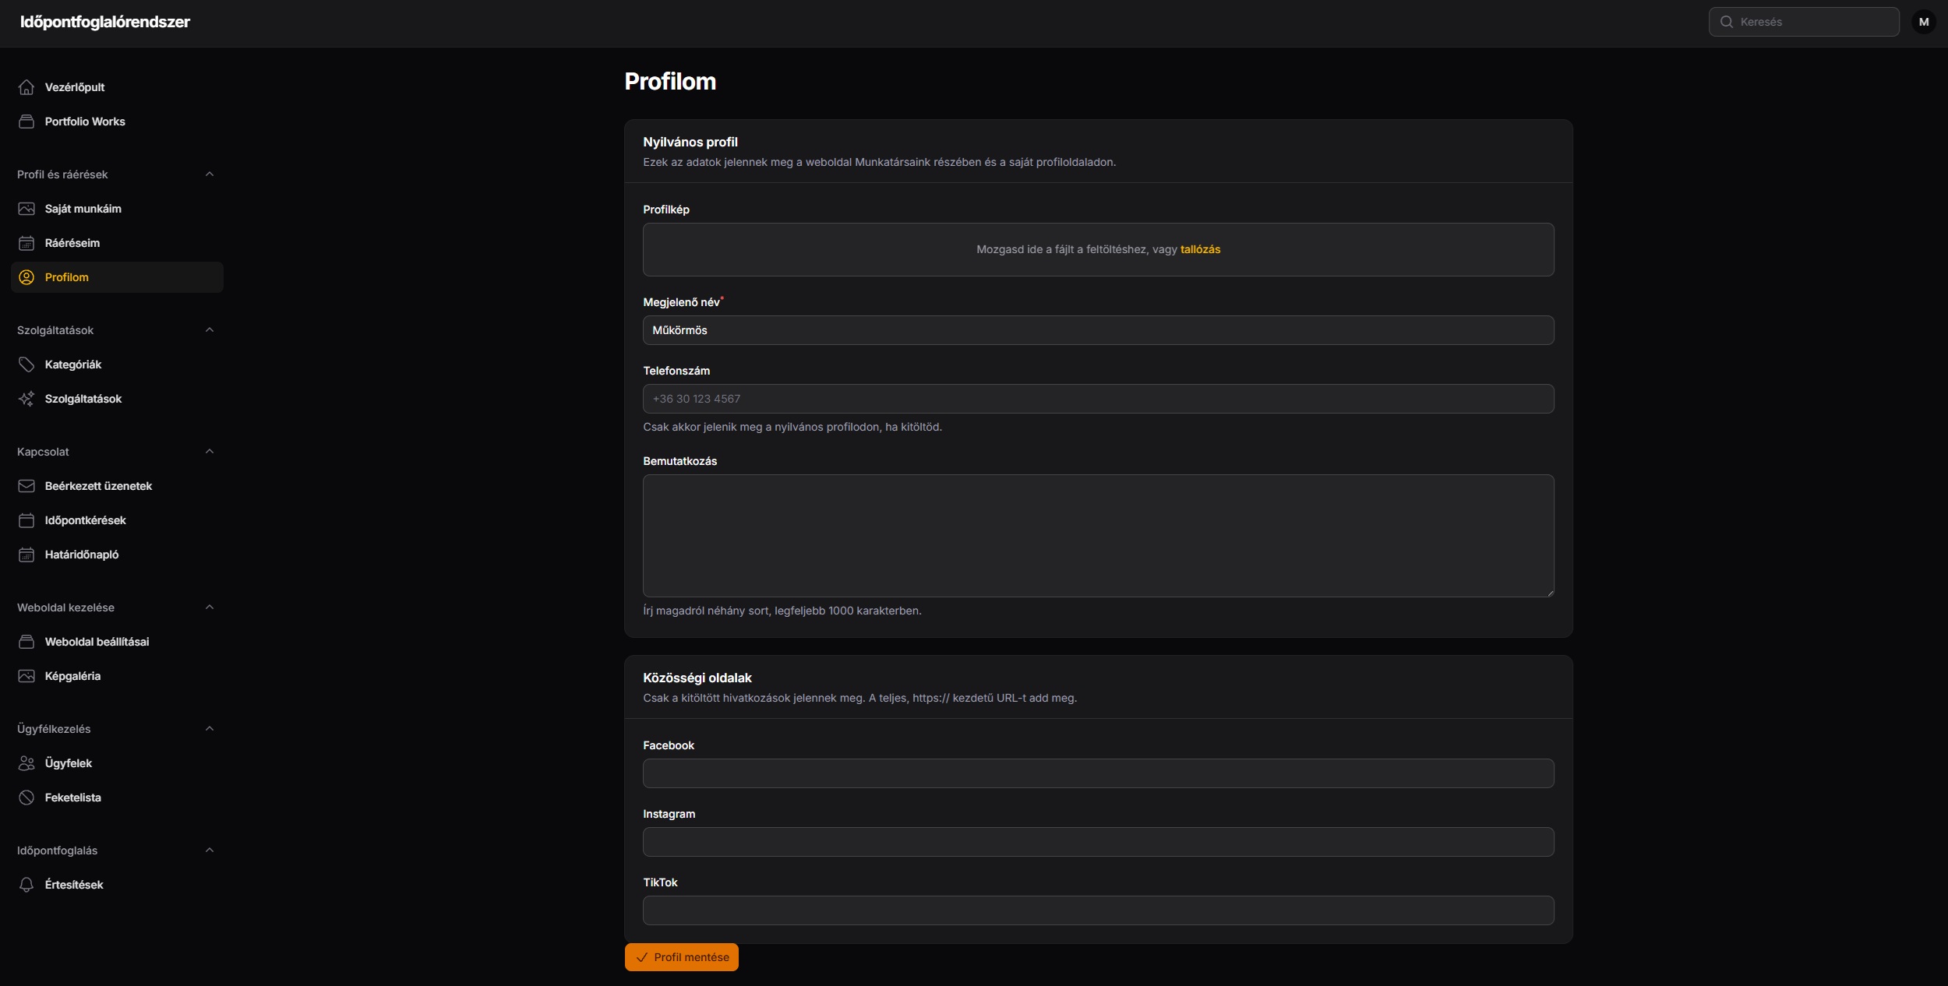Click the tallózás browse link
Screen dimensions: 1948x986
1200,249
